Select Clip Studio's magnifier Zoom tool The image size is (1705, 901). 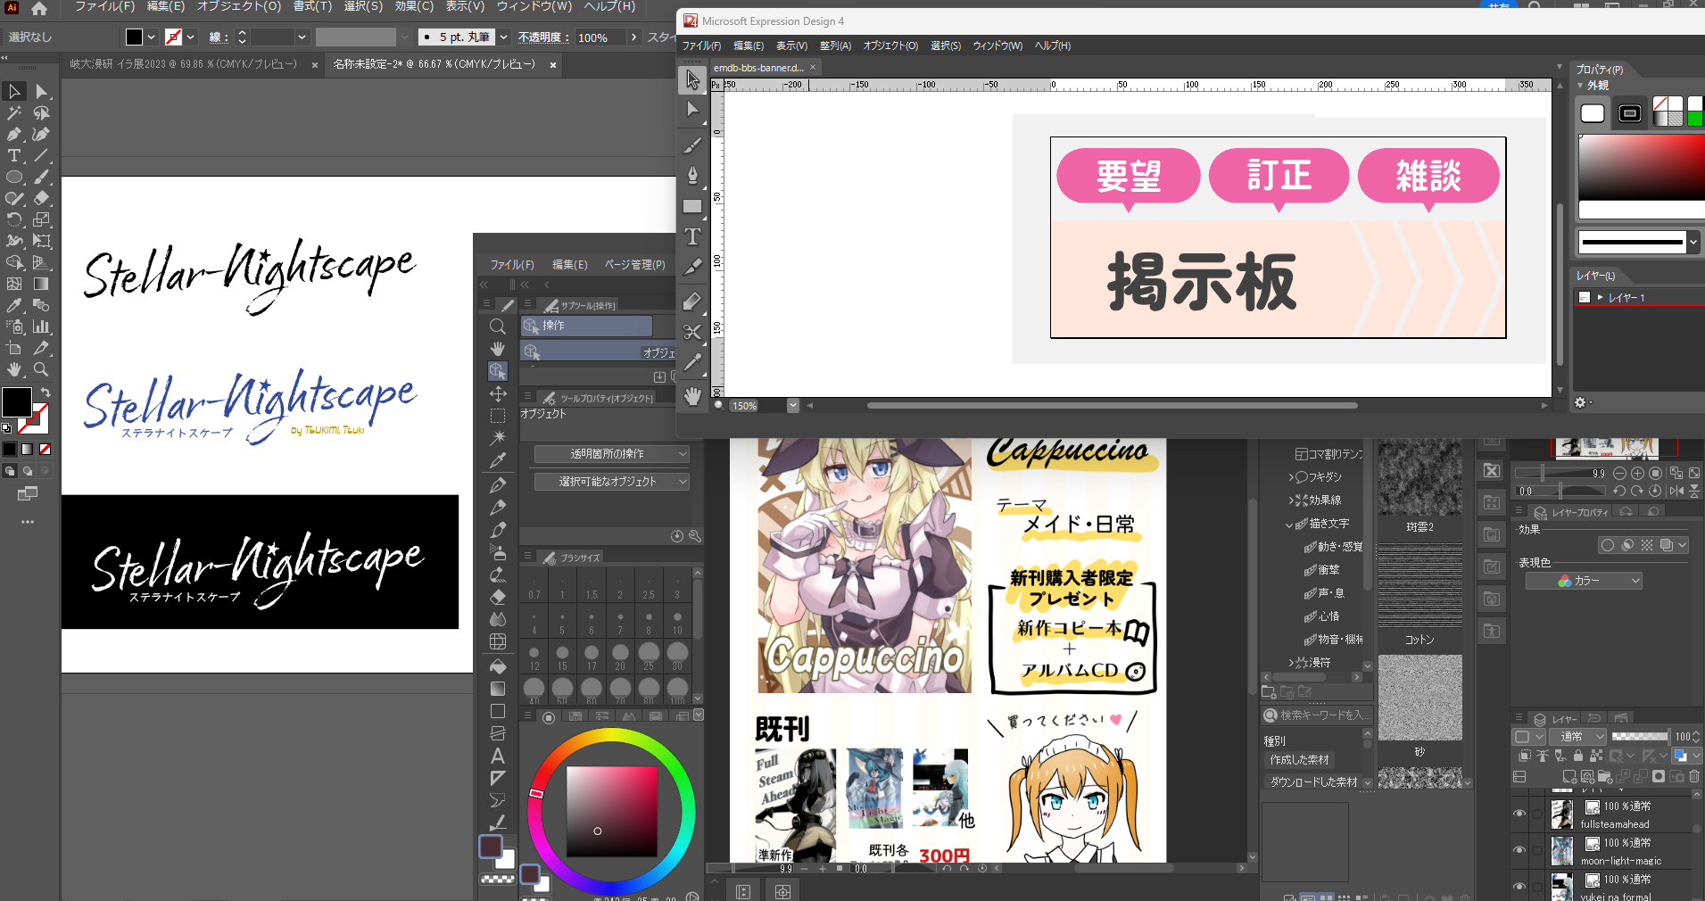pos(498,327)
